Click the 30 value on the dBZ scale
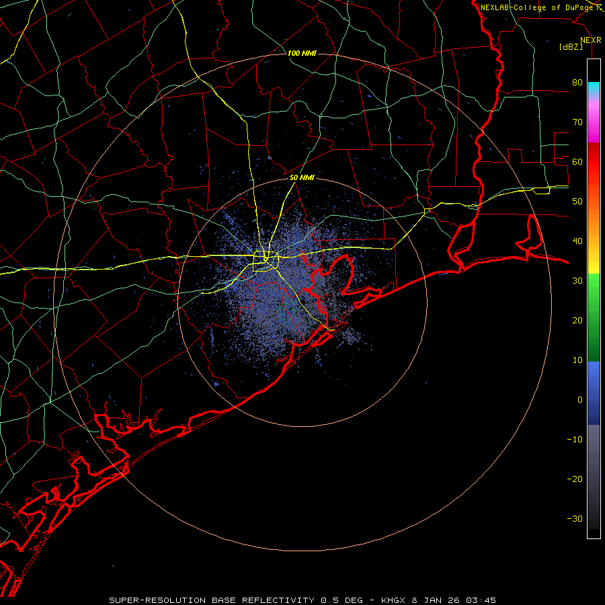This screenshot has width=605, height=605. click(x=577, y=281)
